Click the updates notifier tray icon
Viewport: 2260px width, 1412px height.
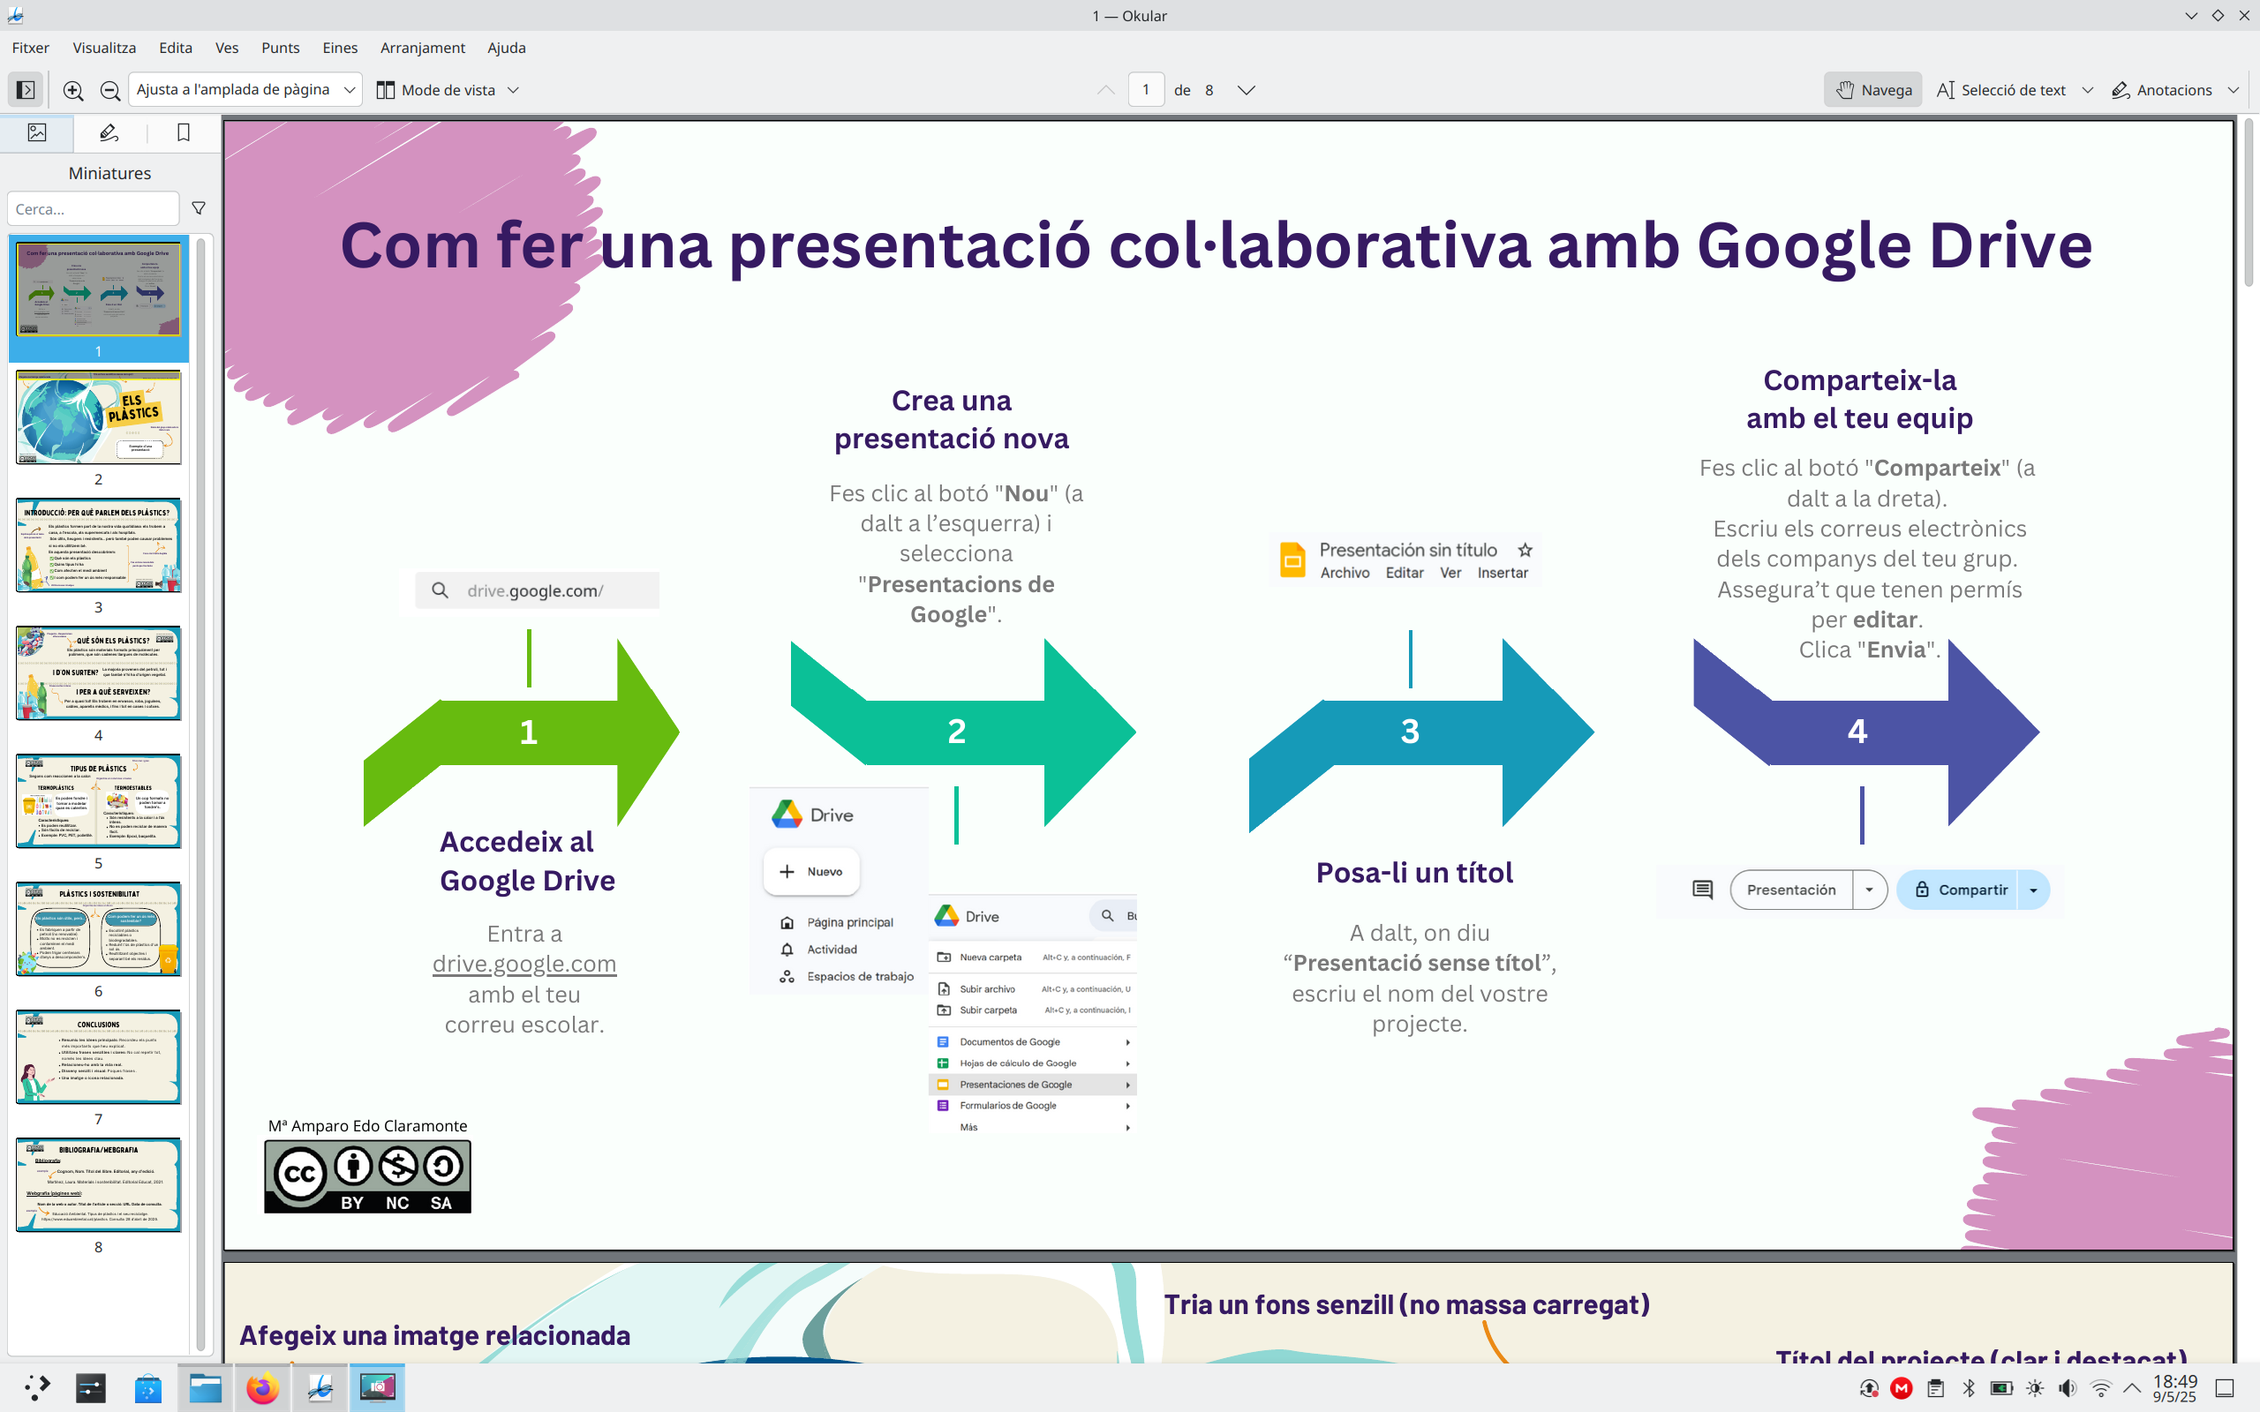tap(1869, 1389)
